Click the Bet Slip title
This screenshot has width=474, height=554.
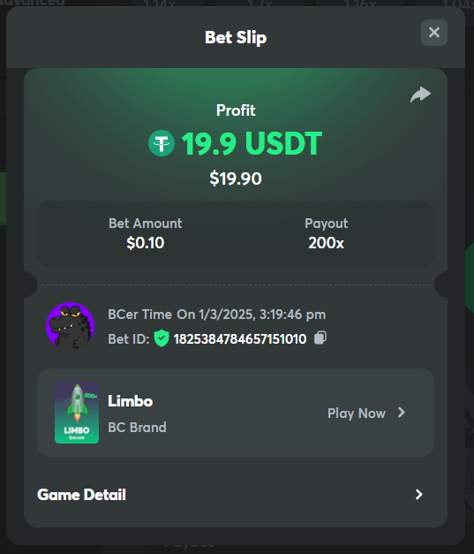236,37
